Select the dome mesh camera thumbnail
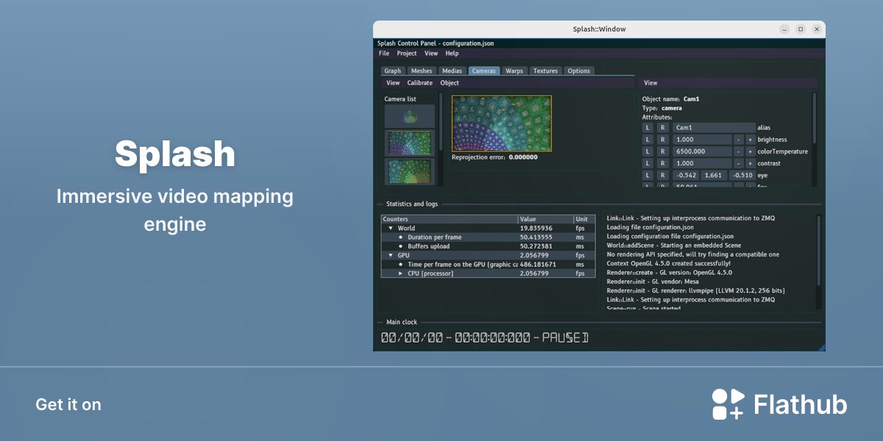883x441 pixels. click(x=410, y=116)
